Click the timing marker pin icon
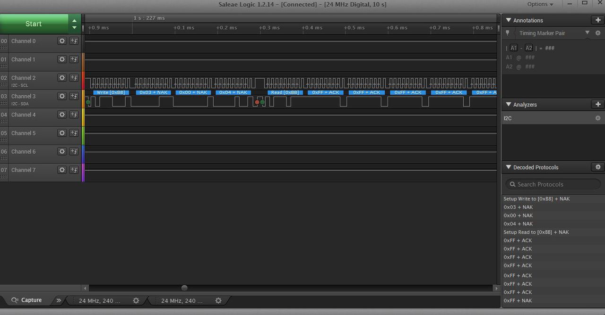This screenshot has height=315, width=605. pyautogui.click(x=508, y=33)
